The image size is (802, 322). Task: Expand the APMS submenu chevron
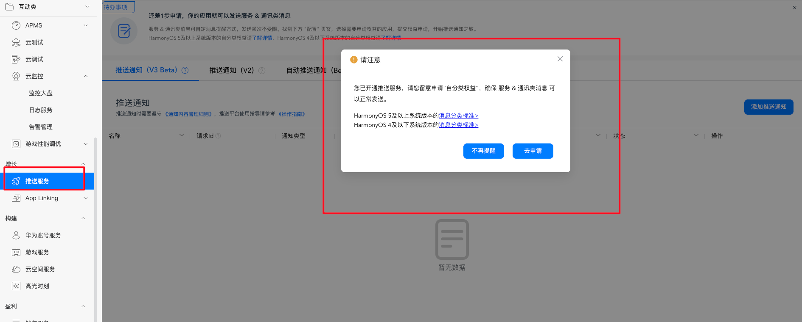(86, 25)
